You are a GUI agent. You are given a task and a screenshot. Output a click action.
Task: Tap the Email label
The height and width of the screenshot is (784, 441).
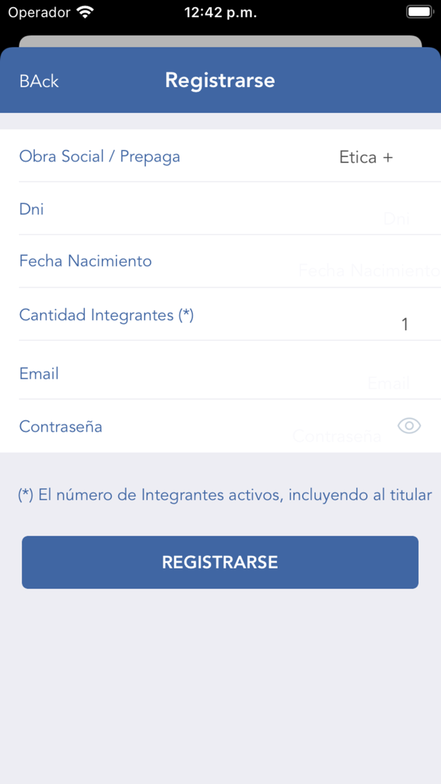38,374
